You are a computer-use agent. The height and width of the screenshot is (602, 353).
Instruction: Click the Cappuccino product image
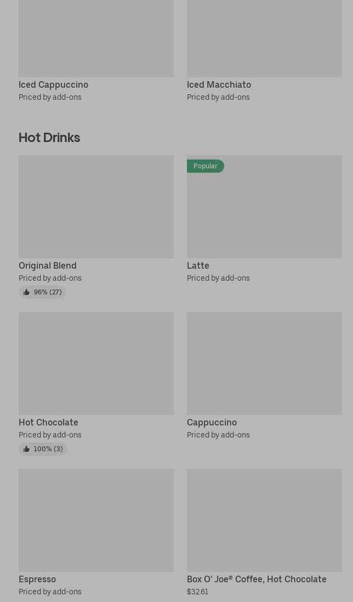[264, 363]
